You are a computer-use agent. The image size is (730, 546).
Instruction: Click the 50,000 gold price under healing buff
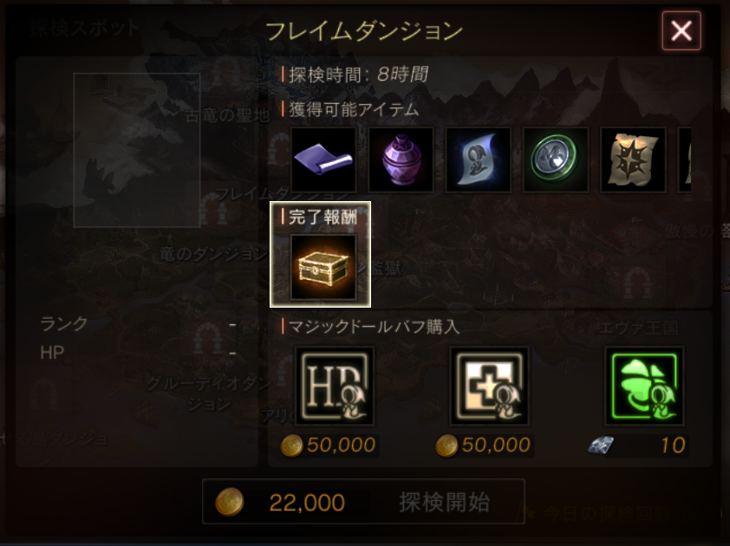484,445
